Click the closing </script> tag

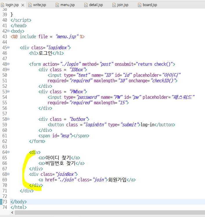[x=21, y=20]
